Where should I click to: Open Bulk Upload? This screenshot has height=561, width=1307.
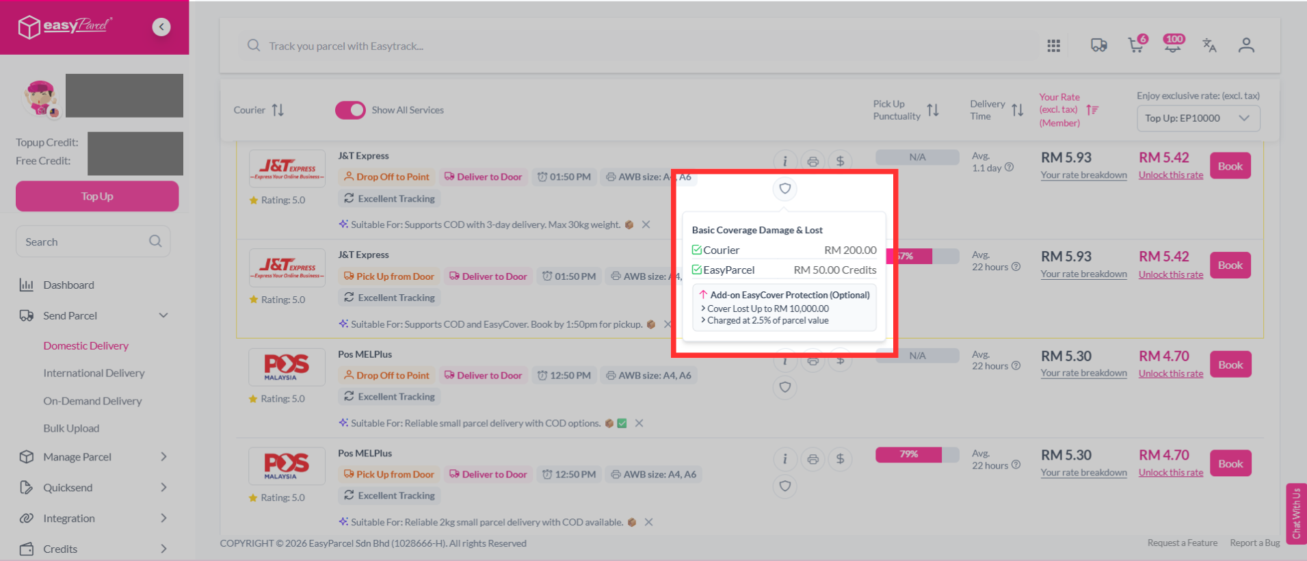72,428
